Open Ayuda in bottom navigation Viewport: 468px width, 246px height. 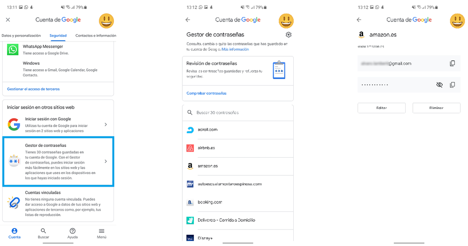click(x=73, y=233)
